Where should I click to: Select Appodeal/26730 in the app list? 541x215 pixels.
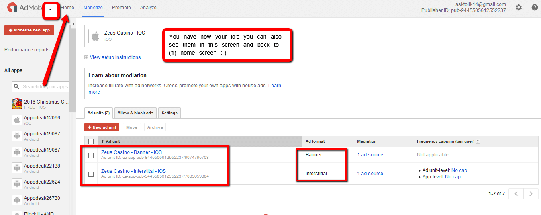pos(42,198)
